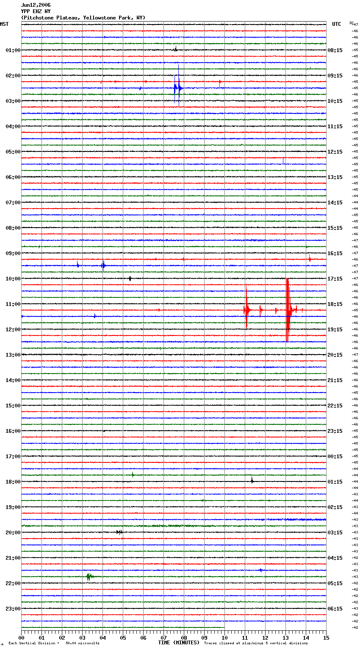Image resolution: width=360 pixels, height=649 pixels.
Task: Click the 03:15 UTC time label
Action: click(335, 533)
